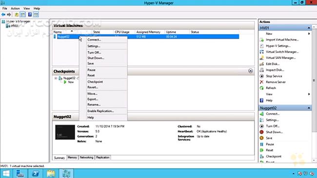Click the Connect icon under Nugget02 actions
This screenshot has width=317, height=178.
pyautogui.click(x=261, y=114)
